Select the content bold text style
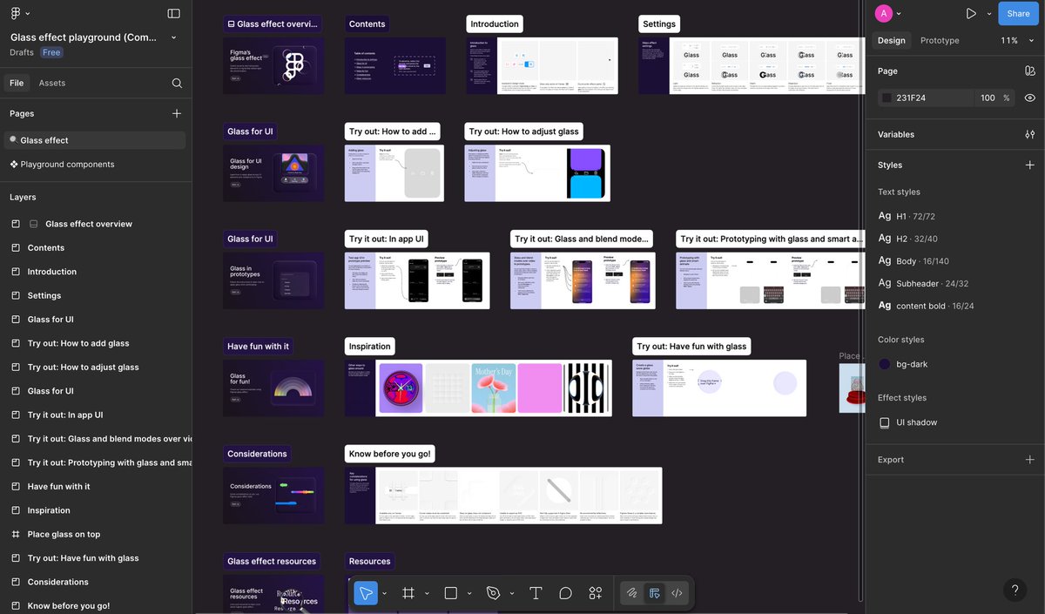This screenshot has height=614, width=1045. 926,306
